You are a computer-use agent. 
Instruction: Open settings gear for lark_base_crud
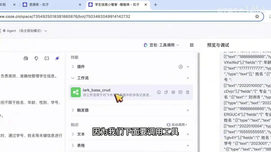pyautogui.click(x=173, y=92)
